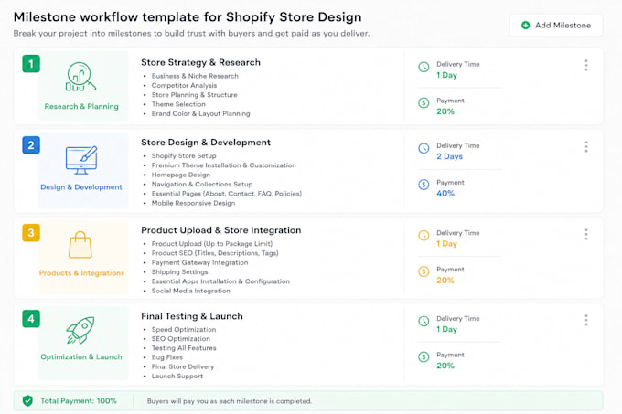This screenshot has width=622, height=414.
Task: Click Mobile Responsive Design item
Action: coord(193,203)
